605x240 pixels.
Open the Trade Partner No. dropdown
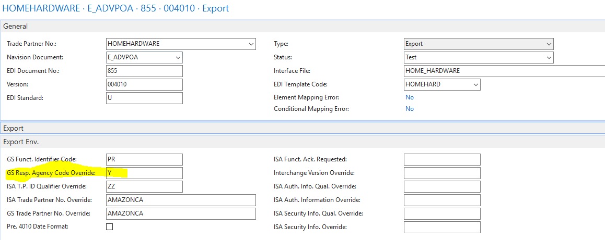(x=251, y=44)
